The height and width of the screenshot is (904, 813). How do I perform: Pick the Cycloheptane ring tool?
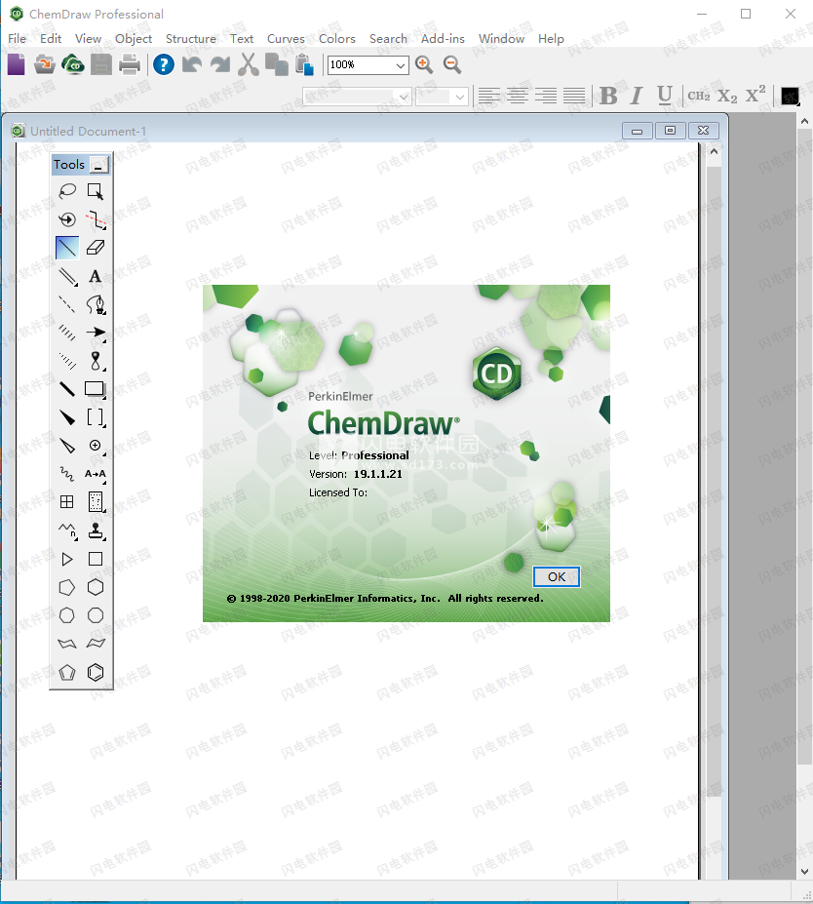click(67, 615)
